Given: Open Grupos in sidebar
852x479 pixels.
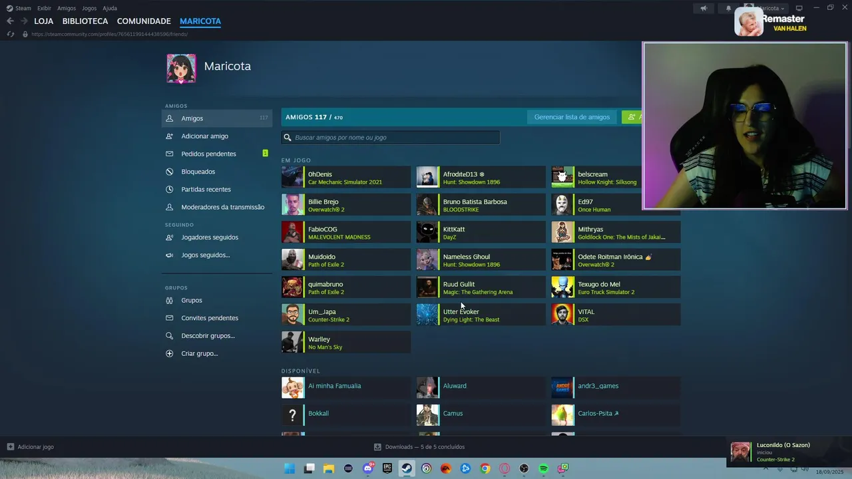Looking at the screenshot, I should click(217, 301).
